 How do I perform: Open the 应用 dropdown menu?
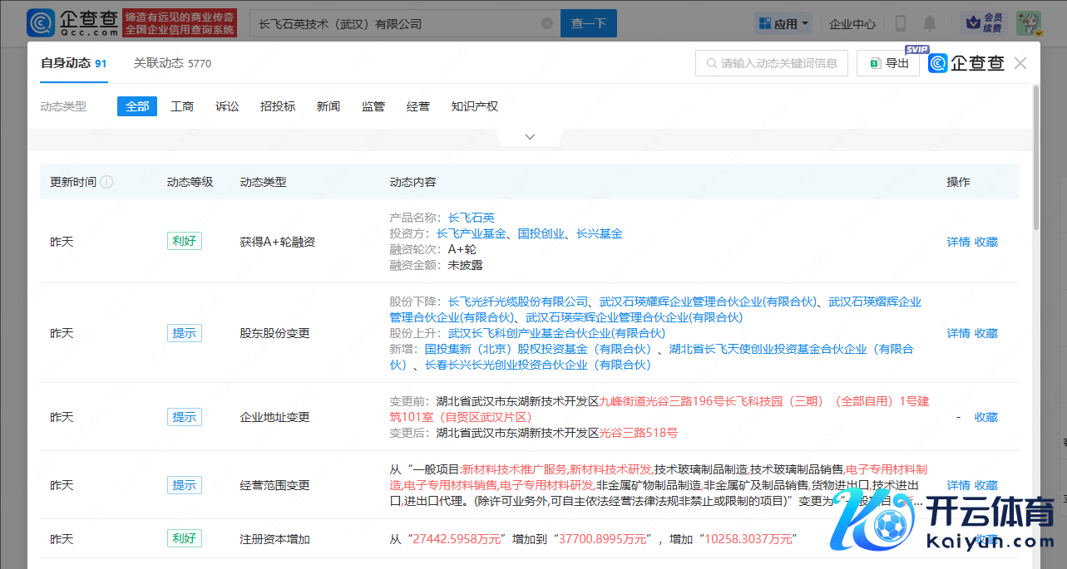[x=784, y=24]
